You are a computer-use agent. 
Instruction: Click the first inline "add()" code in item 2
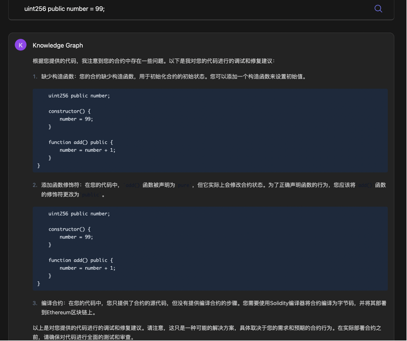point(132,186)
